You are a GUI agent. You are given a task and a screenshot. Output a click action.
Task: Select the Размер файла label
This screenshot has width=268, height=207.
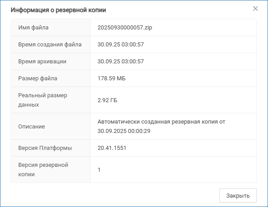point(38,79)
